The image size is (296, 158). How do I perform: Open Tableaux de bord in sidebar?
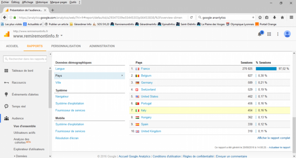tap(22, 71)
